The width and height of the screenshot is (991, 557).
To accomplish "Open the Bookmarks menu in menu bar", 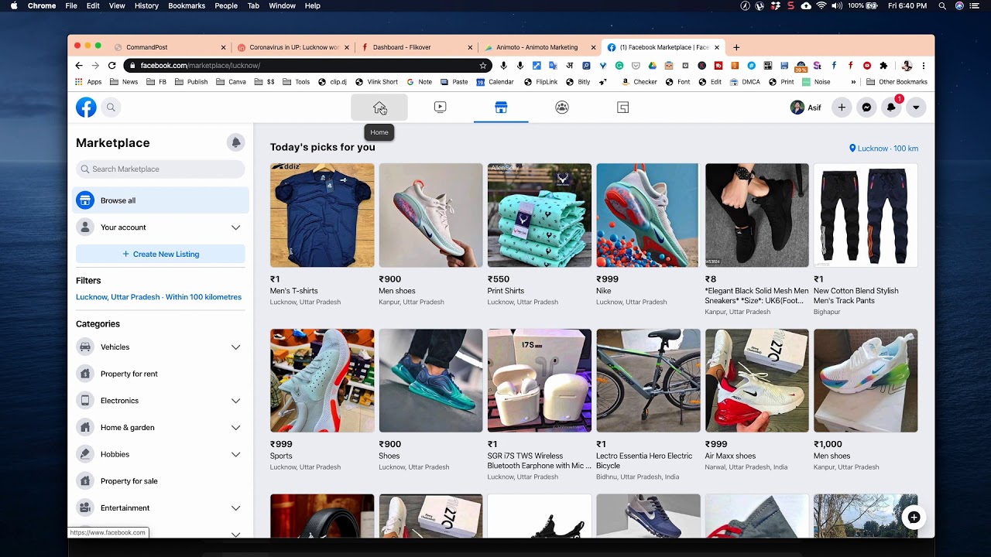I will pos(187,5).
